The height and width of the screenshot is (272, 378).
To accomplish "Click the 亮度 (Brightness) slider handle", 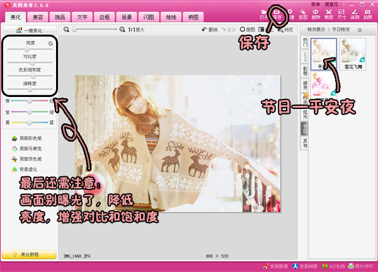I will (x=28, y=48).
